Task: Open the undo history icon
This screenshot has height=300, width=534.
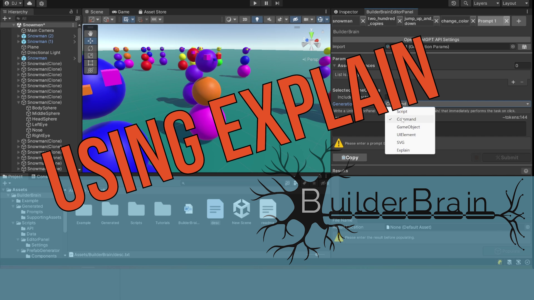Action: [454, 3]
